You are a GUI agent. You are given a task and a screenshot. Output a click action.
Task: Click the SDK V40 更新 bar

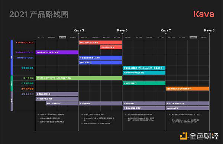pos(187,108)
